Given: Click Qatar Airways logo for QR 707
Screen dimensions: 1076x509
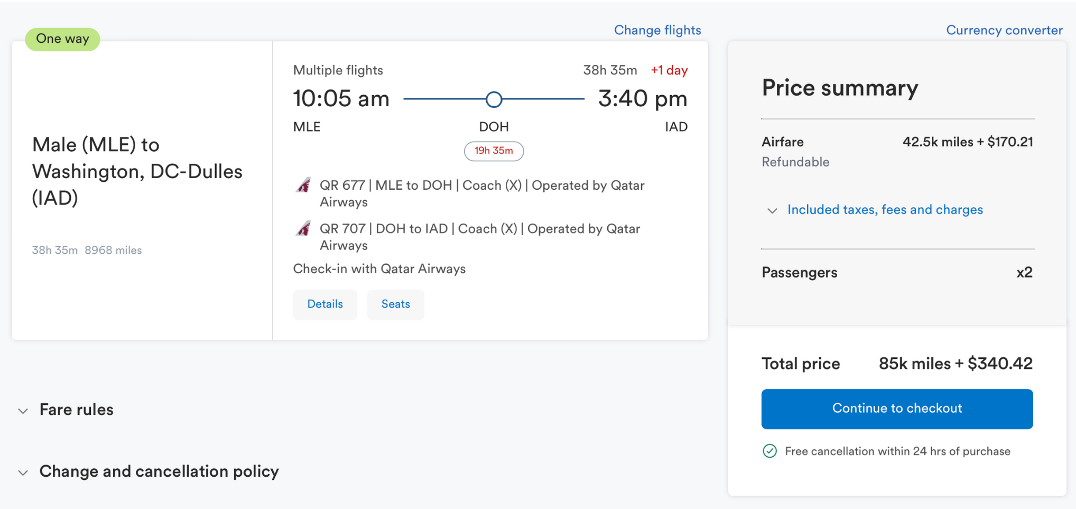Looking at the screenshot, I should pyautogui.click(x=303, y=229).
